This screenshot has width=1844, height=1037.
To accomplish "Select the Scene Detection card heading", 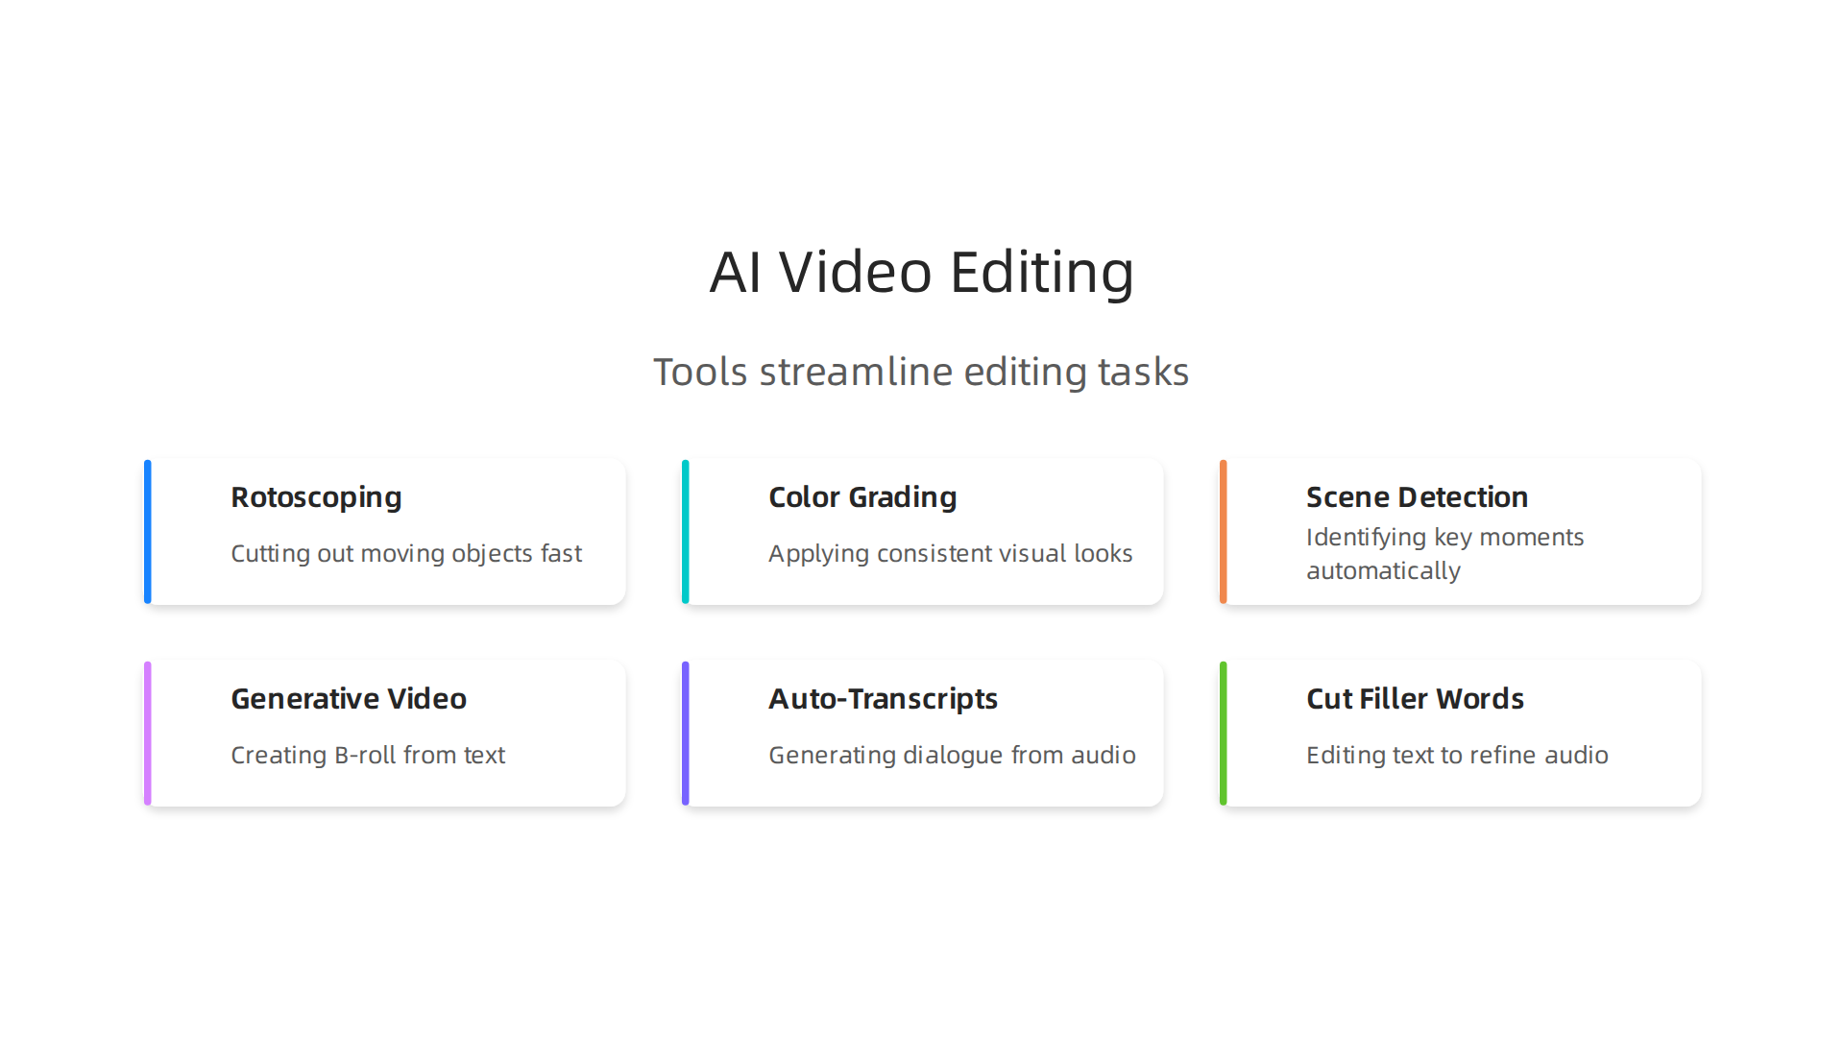I will click(x=1417, y=497).
